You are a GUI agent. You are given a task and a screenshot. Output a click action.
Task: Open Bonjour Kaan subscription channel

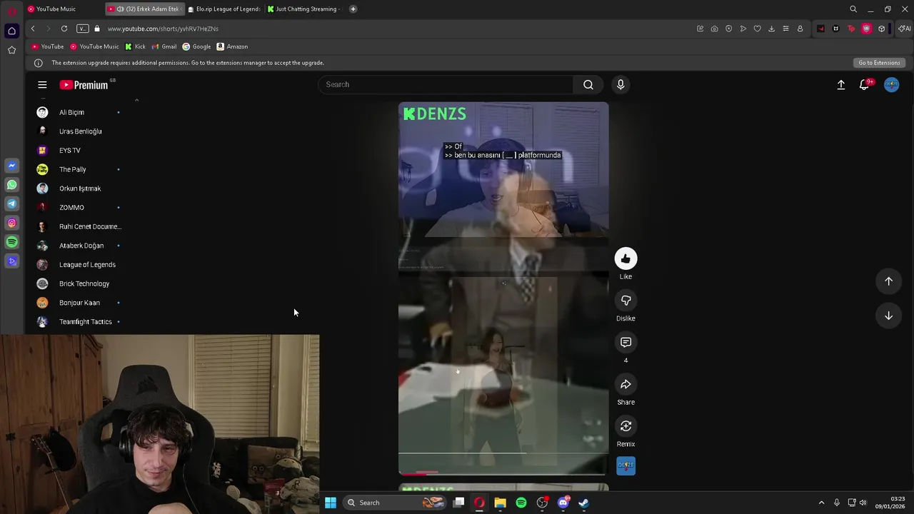coord(79,303)
